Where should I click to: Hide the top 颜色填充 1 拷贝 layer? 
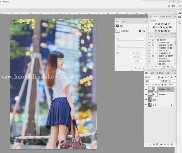146,89
